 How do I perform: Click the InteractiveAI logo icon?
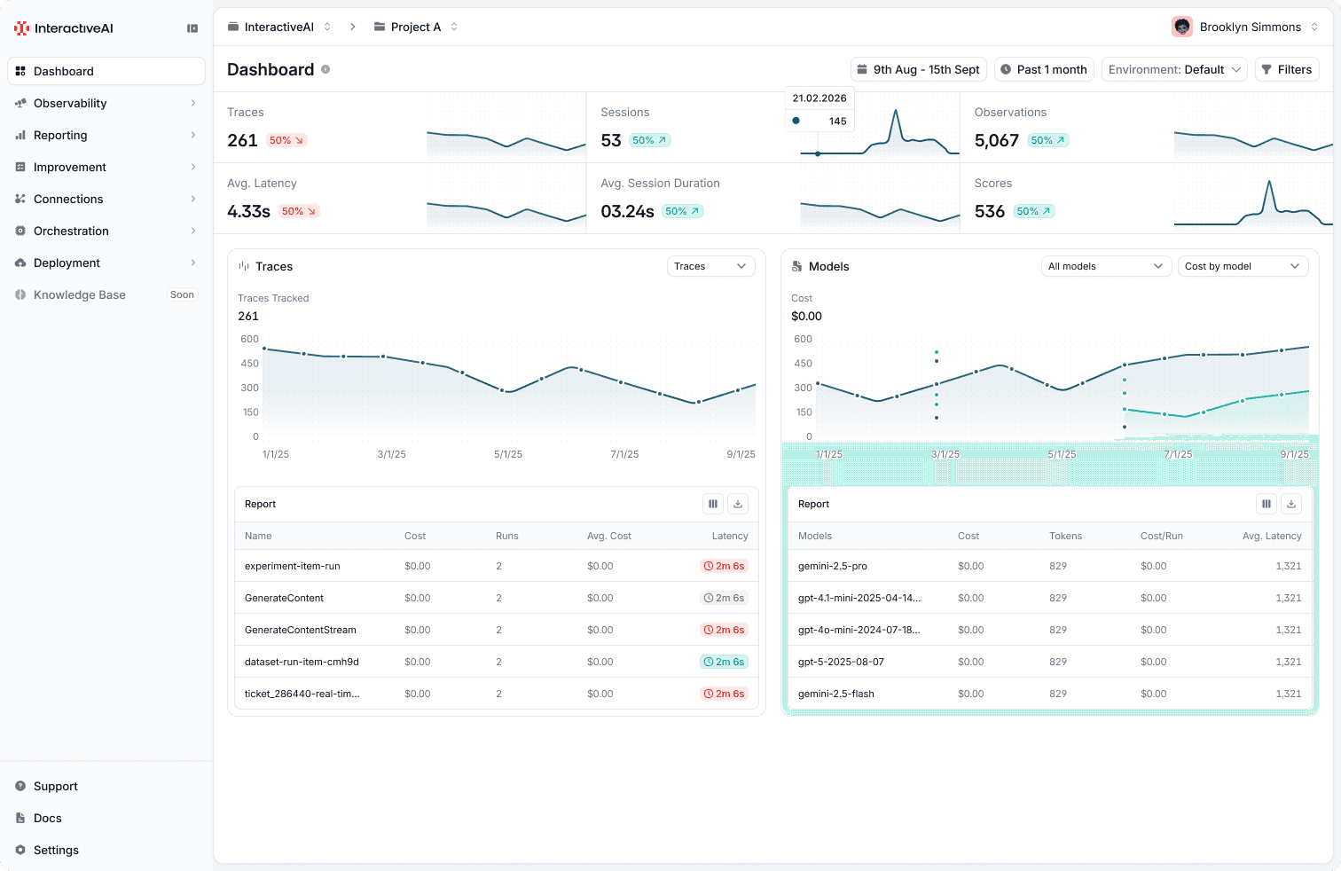20,27
